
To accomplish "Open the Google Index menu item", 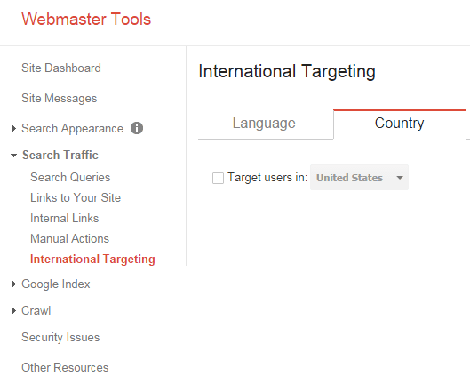I will tap(56, 284).
